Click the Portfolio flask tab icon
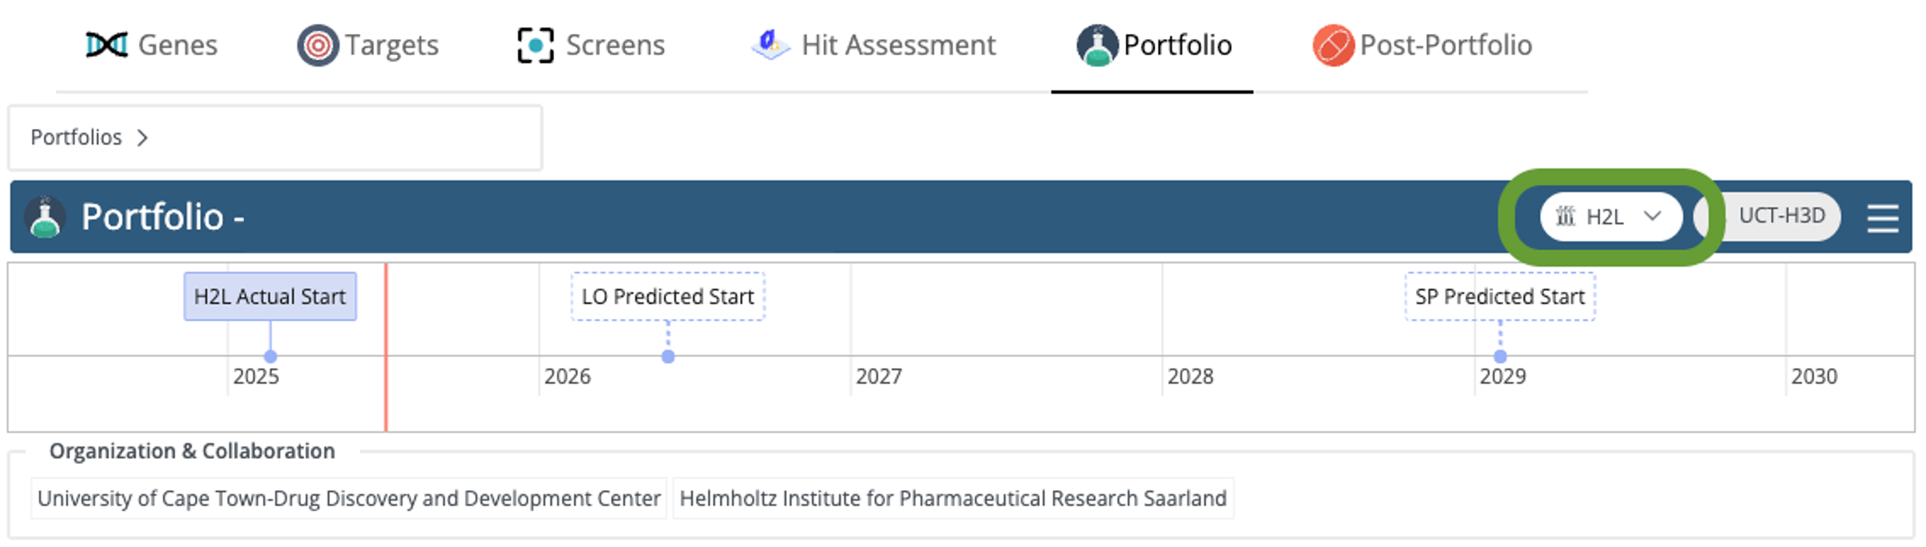This screenshot has width=1926, height=547. [x=1097, y=45]
